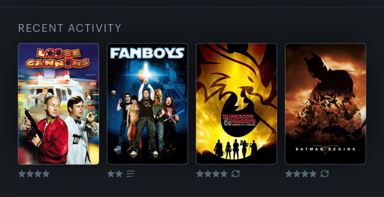Viewport: 384px width, 197px height.
Task: Click rewatch icon under Batman Begins poster
Action: point(324,174)
